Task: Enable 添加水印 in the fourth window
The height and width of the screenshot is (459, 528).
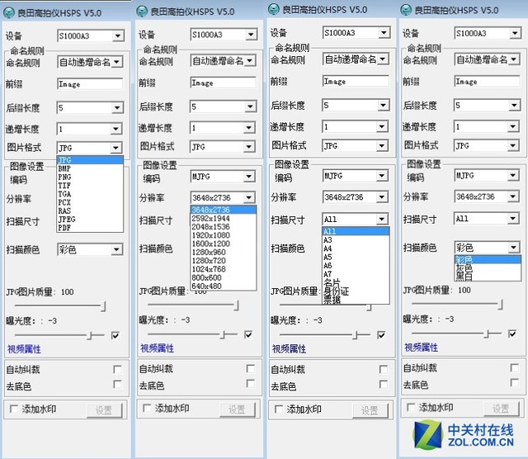Action: [411, 407]
